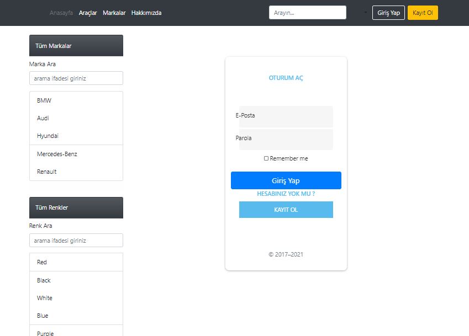The width and height of the screenshot is (469, 336).
Task: Open the HESABINIZ YOK MU link
Action: [286, 194]
